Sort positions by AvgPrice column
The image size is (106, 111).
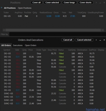(x=18, y=13)
